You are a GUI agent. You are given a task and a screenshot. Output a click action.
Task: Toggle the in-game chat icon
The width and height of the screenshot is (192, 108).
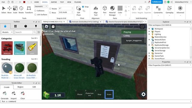tap(53, 27)
